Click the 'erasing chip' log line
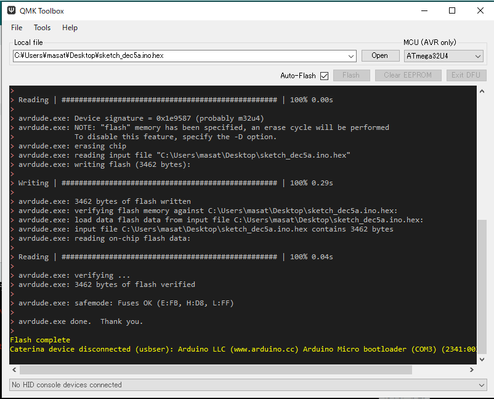The image size is (494, 399). (73, 146)
